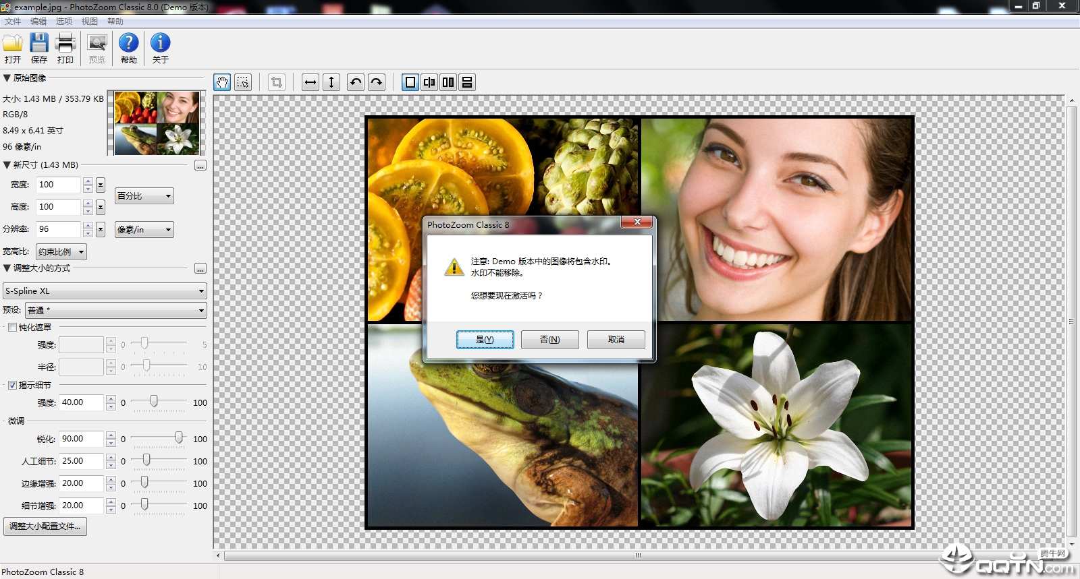The width and height of the screenshot is (1080, 579).
Task: Flip the image horizontally
Action: tap(310, 82)
